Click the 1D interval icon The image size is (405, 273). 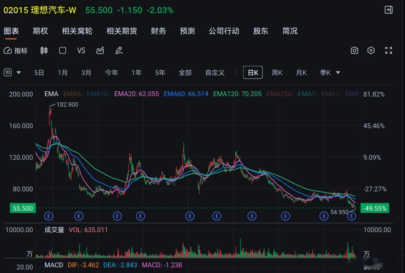coord(8,72)
